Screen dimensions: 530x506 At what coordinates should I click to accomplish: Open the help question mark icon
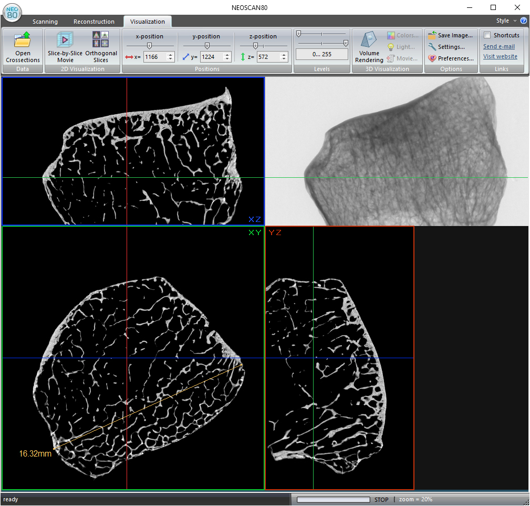[x=523, y=21]
